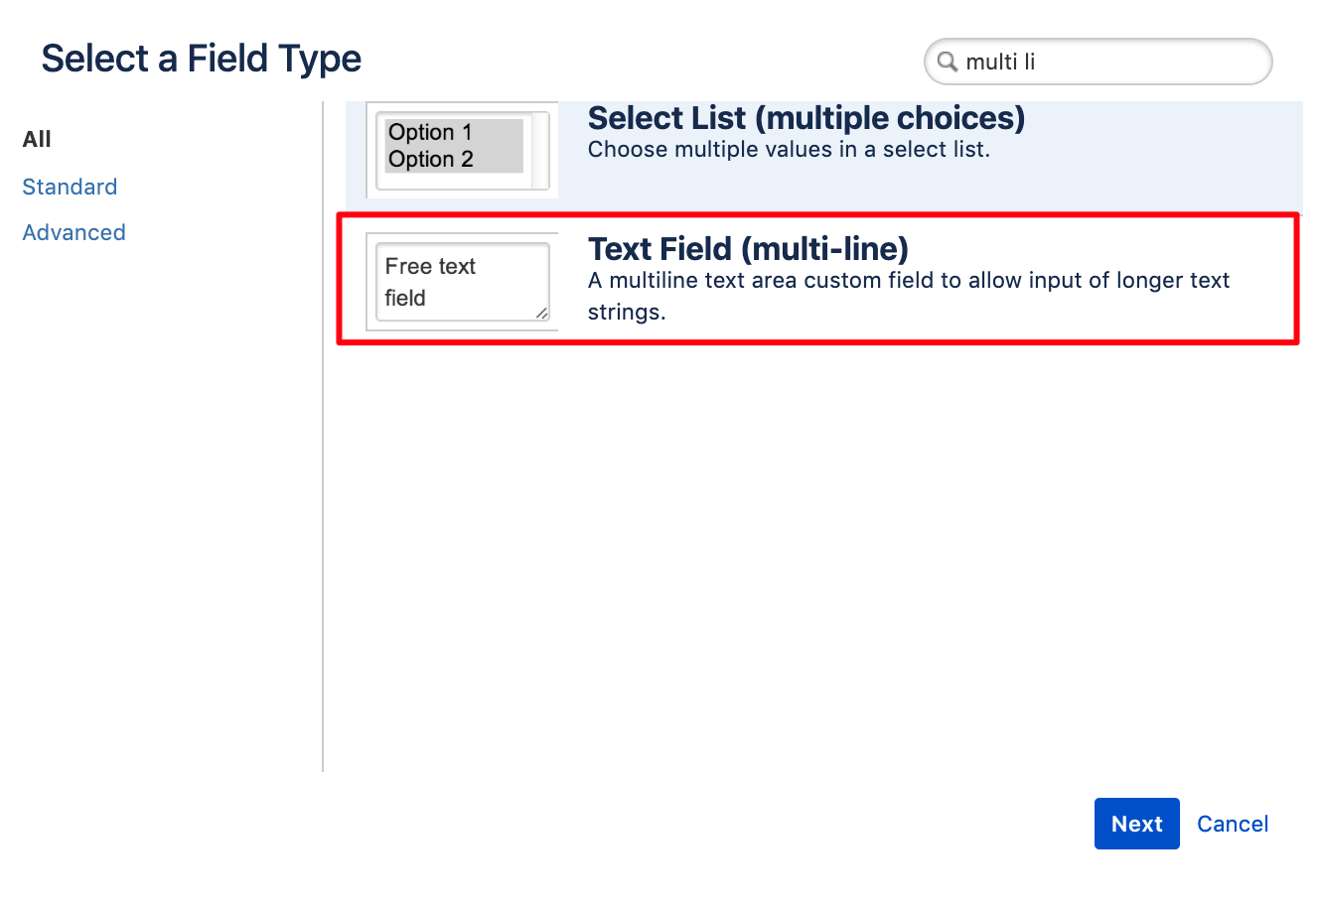Viewport: 1317px width, 907px height.
Task: Click the magnifying glass search icon
Action: (x=947, y=62)
